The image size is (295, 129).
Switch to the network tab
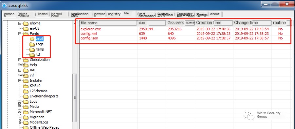click(x=100, y=14)
